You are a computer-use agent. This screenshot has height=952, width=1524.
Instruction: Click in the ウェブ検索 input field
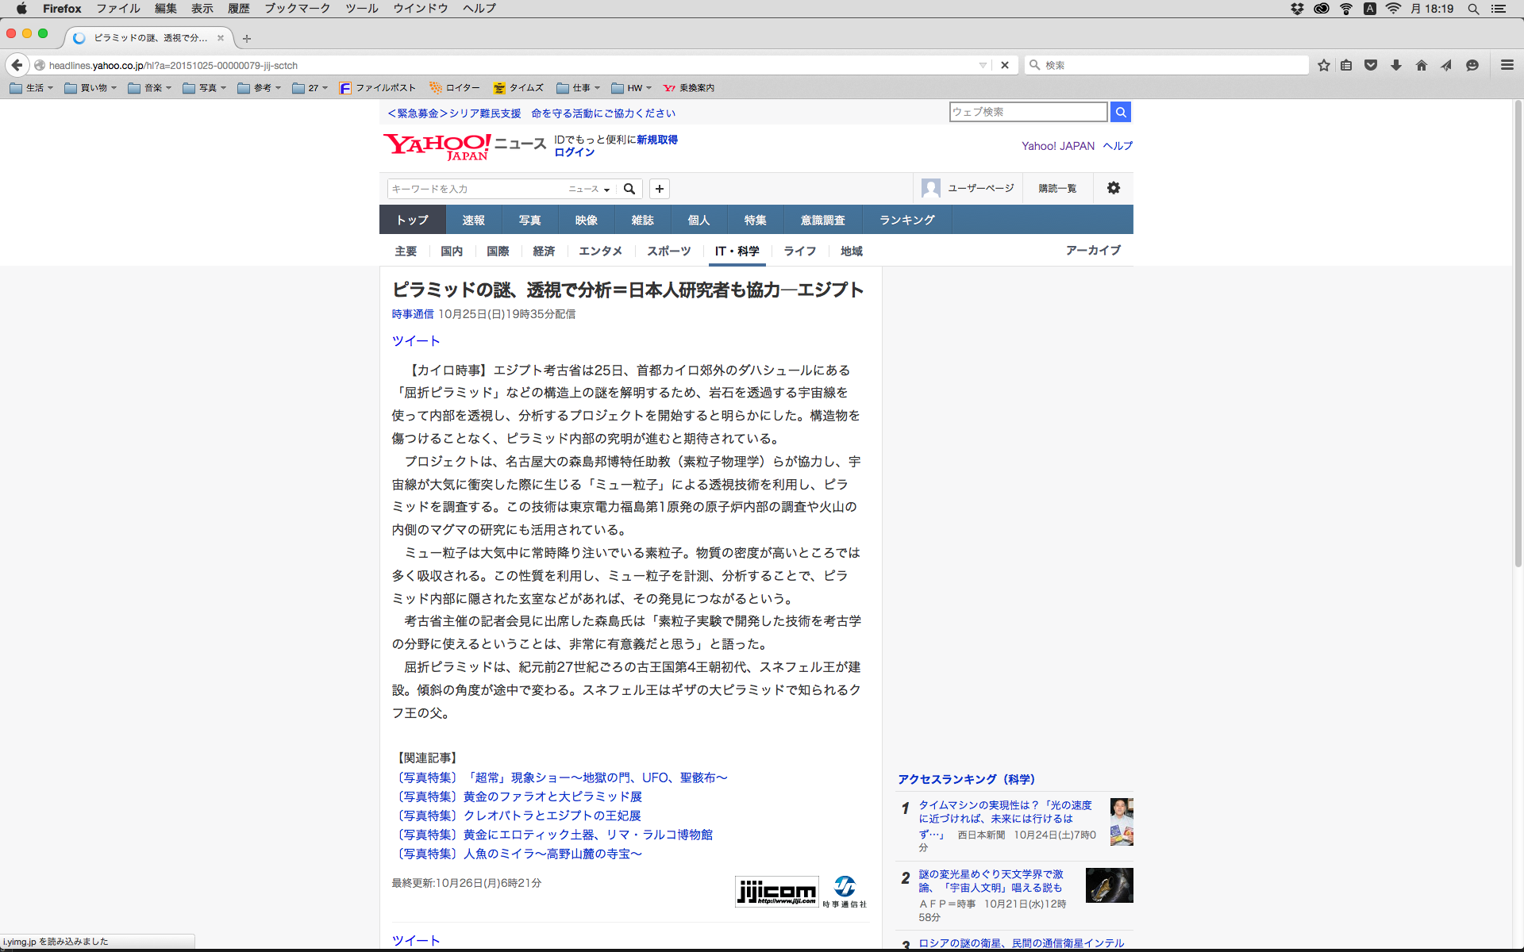[x=1027, y=112]
